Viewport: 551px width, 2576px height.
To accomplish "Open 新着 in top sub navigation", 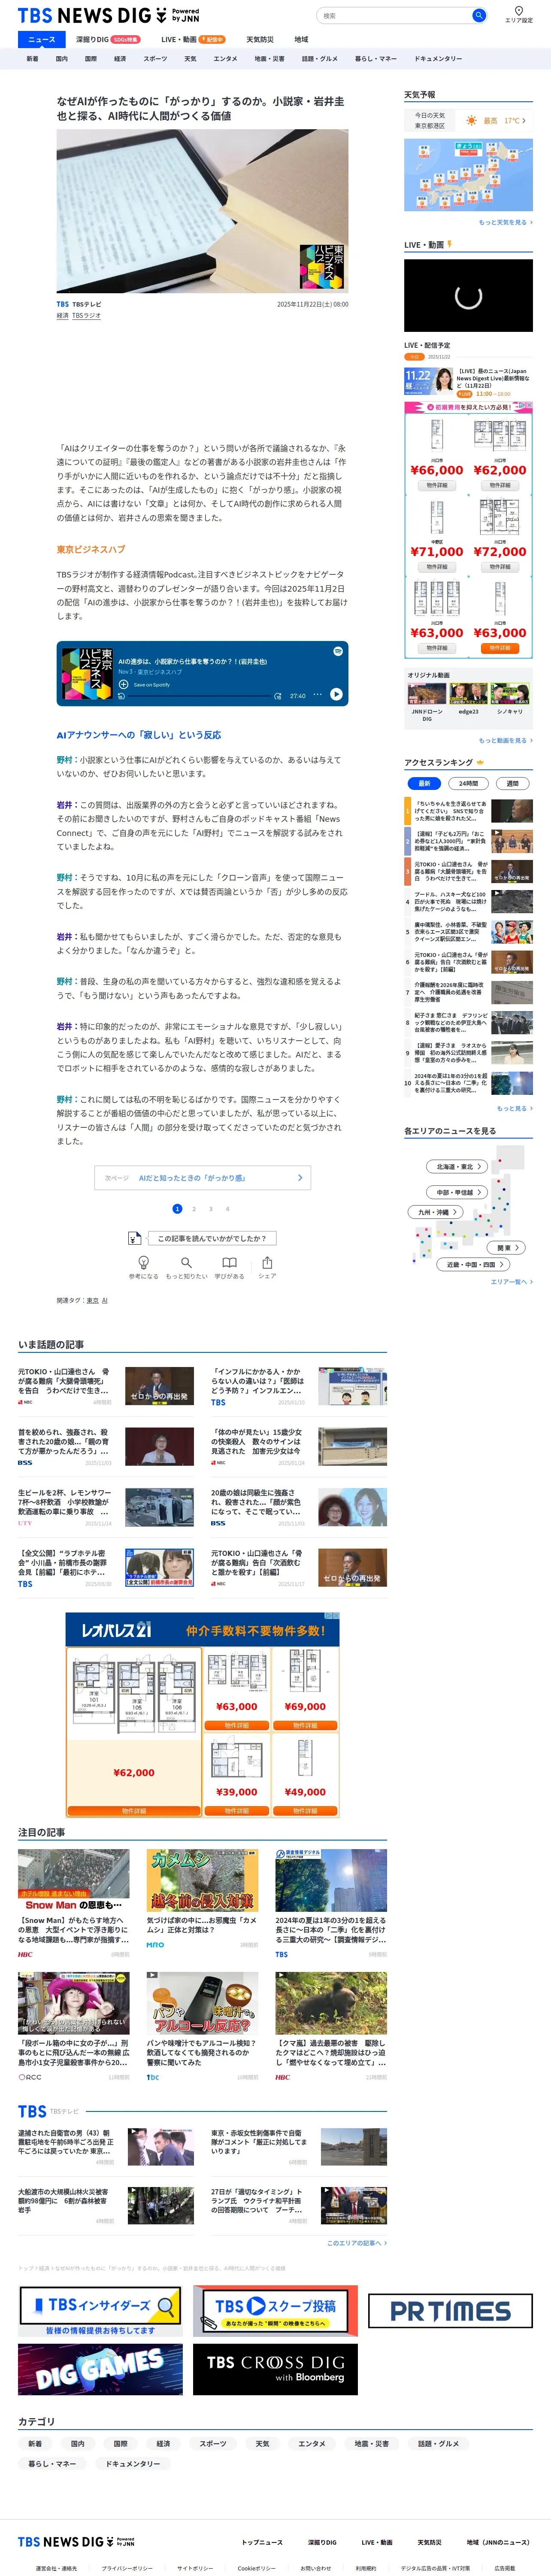I will pyautogui.click(x=32, y=59).
